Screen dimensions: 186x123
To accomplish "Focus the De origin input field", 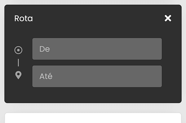I will click(x=97, y=49).
